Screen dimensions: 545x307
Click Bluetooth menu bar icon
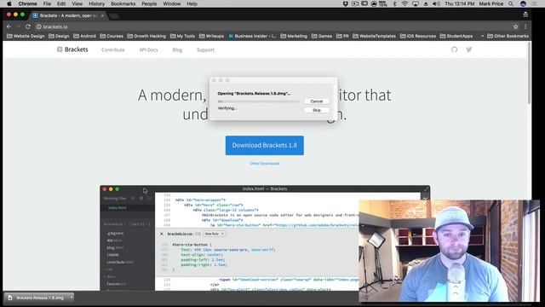coord(394,3)
